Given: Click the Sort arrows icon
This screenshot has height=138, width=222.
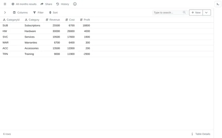Looking at the screenshot, I should [50, 12].
